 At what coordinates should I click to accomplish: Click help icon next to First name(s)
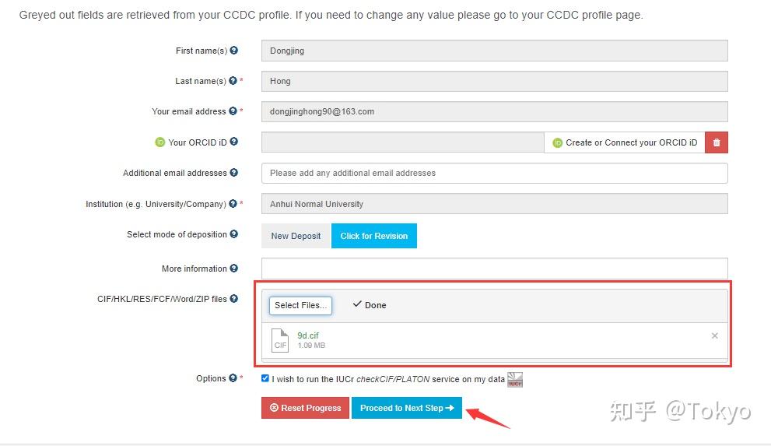pyautogui.click(x=234, y=51)
